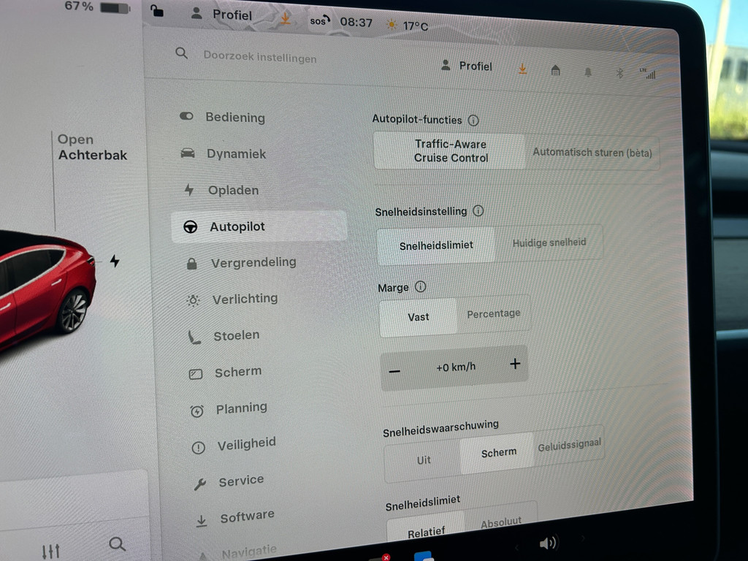Open the Opladen settings menu
This screenshot has width=748, height=561.
(222, 190)
